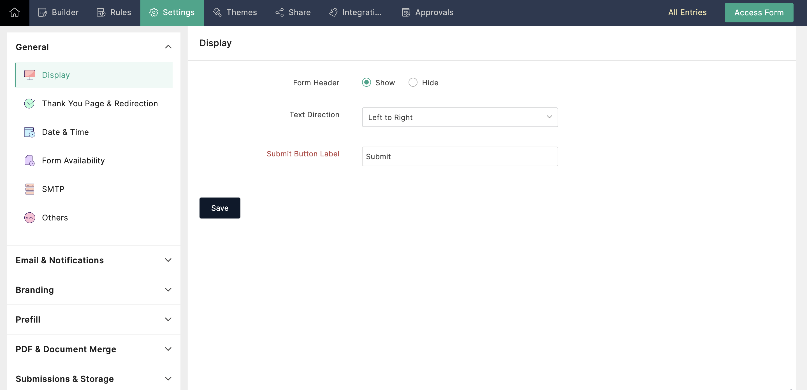This screenshot has height=390, width=807.
Task: Switch to the Builder tab
Action: [58, 13]
